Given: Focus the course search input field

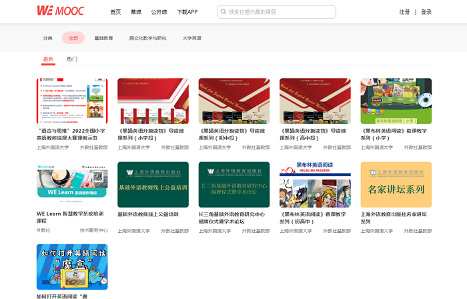Looking at the screenshot, I should click(x=276, y=12).
